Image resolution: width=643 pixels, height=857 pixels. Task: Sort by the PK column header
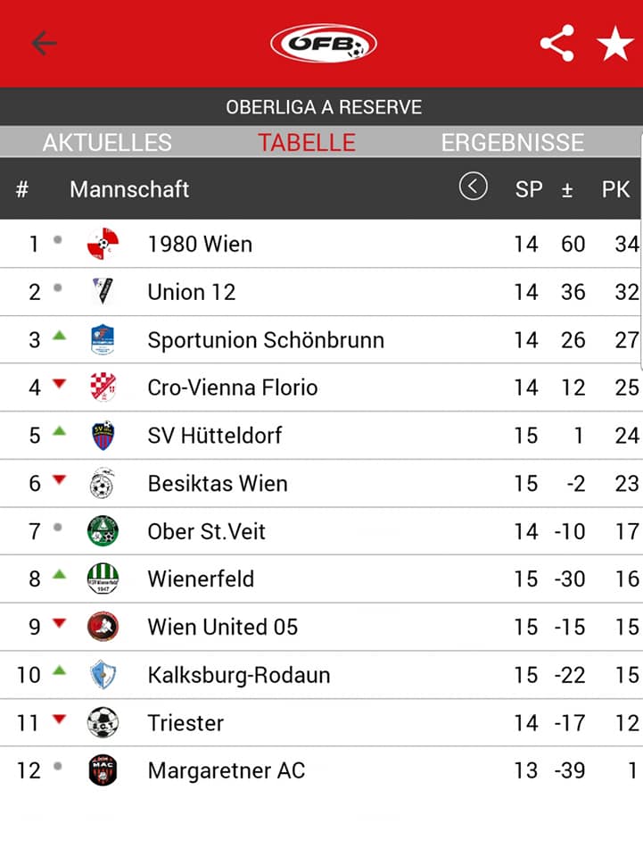click(615, 189)
